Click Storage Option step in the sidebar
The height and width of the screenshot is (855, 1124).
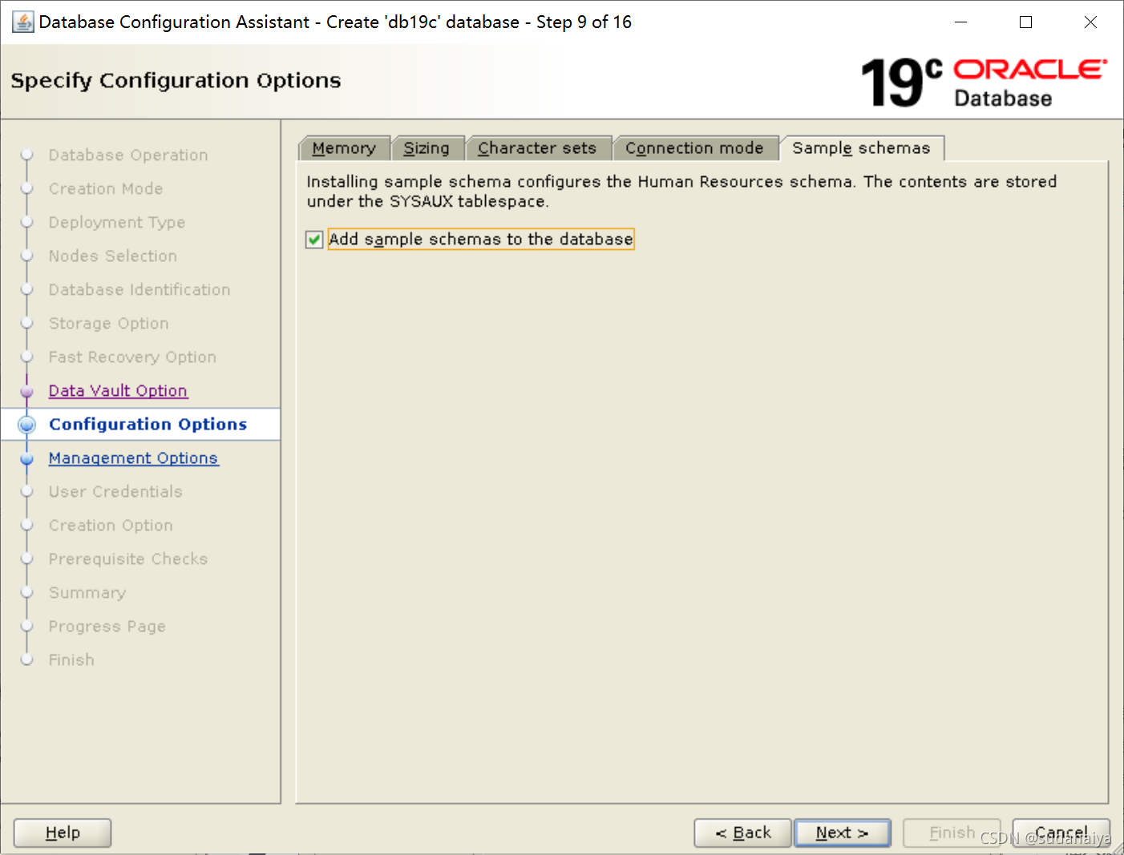109,323
